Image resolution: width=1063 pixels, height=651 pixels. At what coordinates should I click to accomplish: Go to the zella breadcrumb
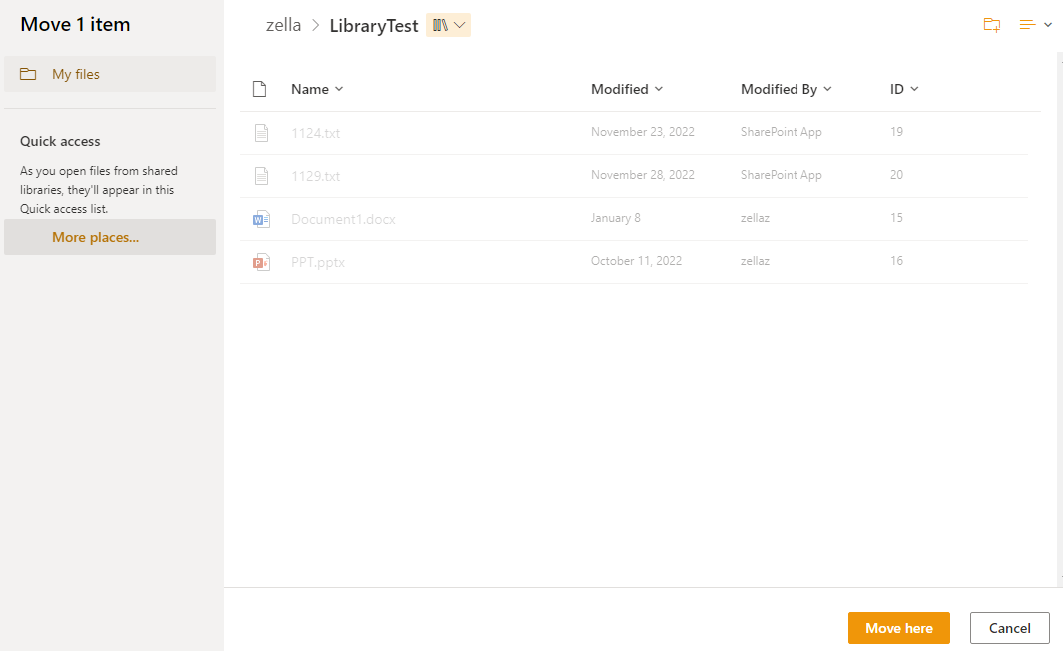[x=283, y=25]
